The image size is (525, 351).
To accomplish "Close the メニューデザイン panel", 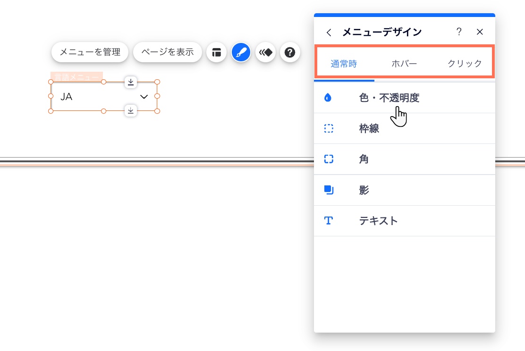I will pos(480,32).
